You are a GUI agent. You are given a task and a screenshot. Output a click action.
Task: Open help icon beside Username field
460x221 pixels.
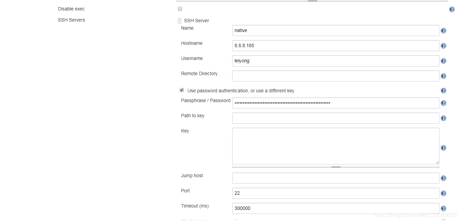pos(444,61)
